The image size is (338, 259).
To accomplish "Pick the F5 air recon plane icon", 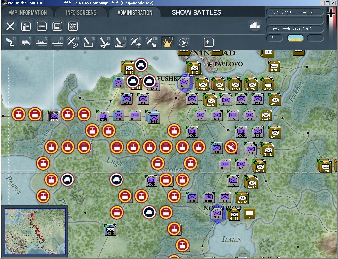I will (x=73, y=42).
